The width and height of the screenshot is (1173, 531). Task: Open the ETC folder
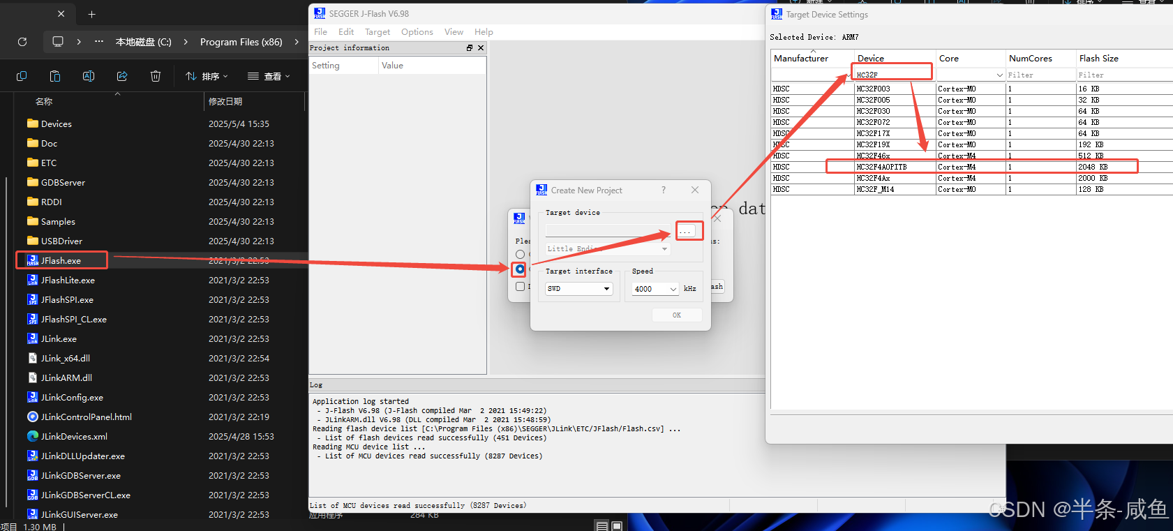tap(42, 163)
